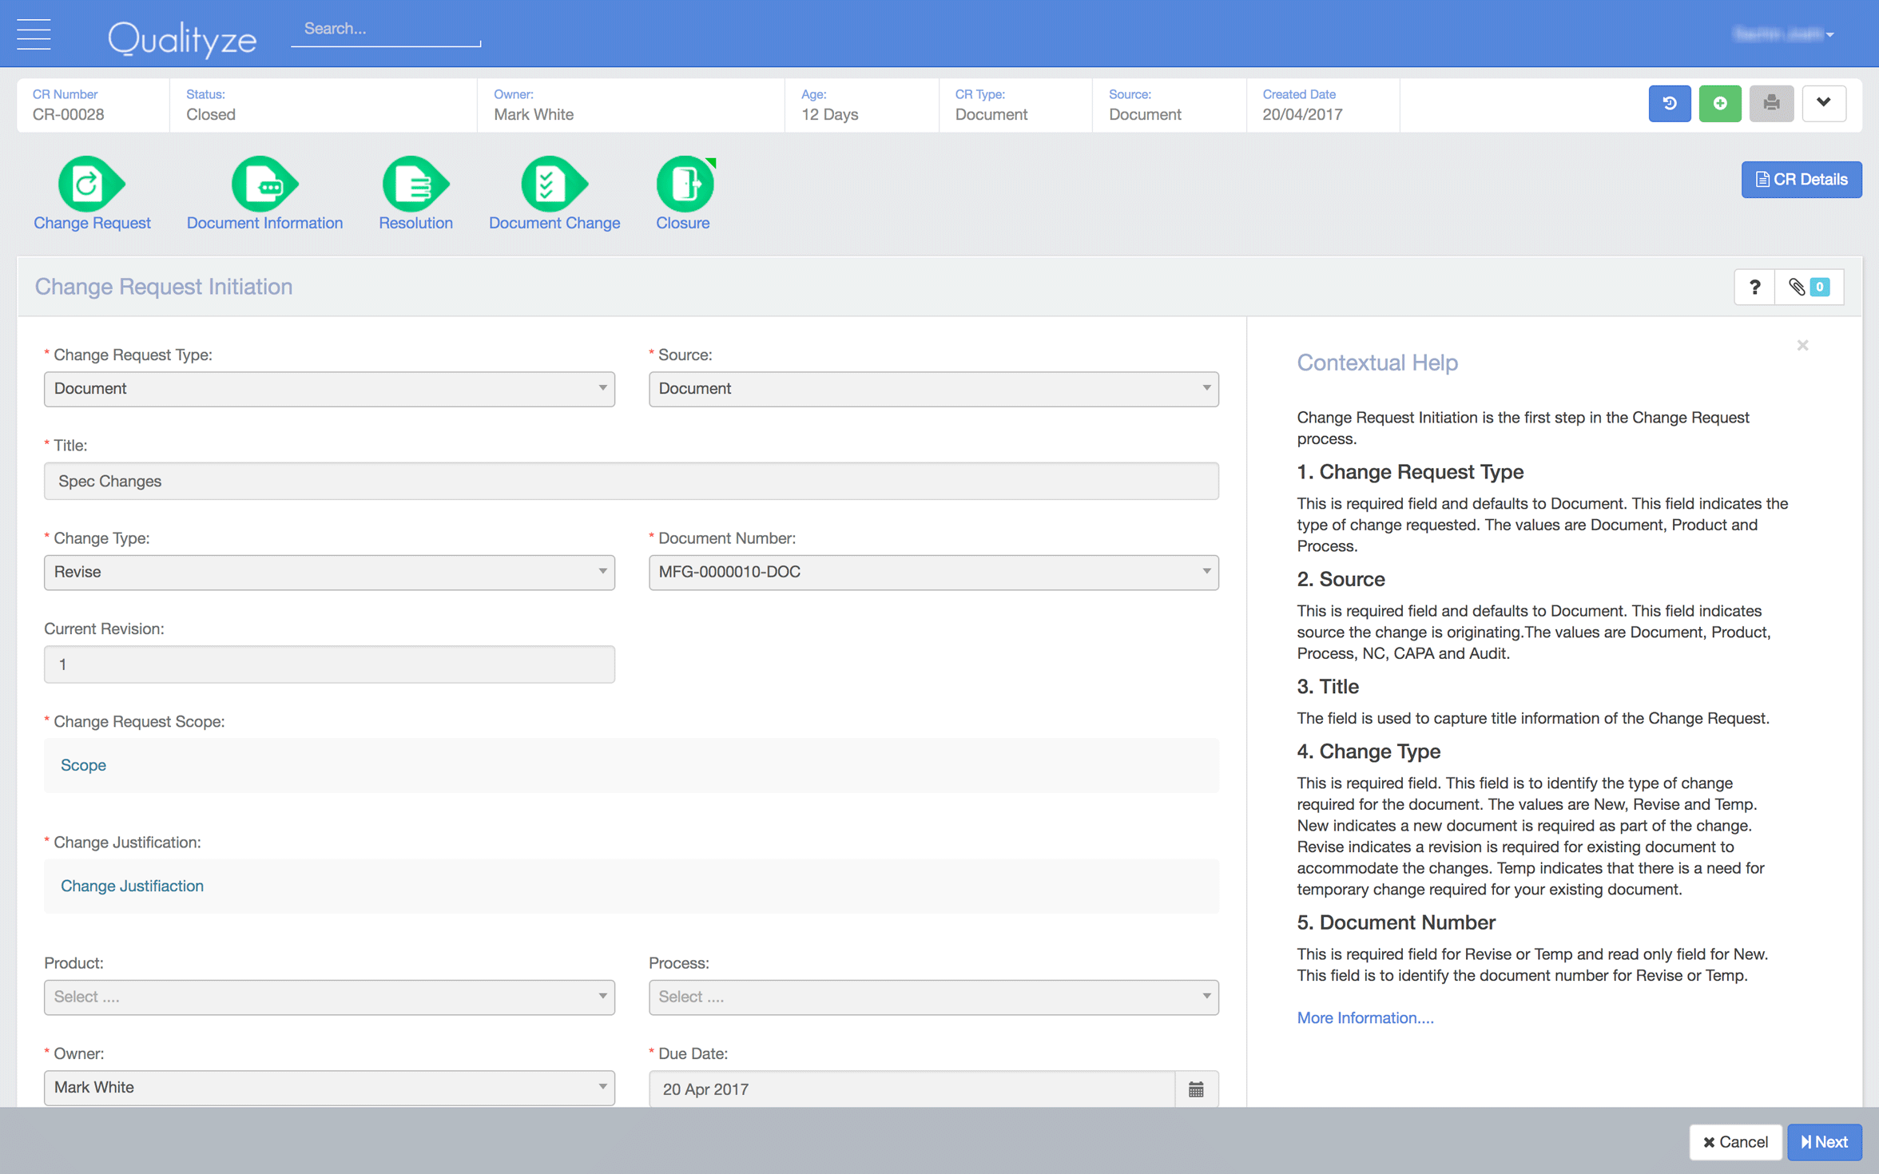Click the CR Details button
This screenshot has height=1174, width=1879.
tap(1801, 179)
